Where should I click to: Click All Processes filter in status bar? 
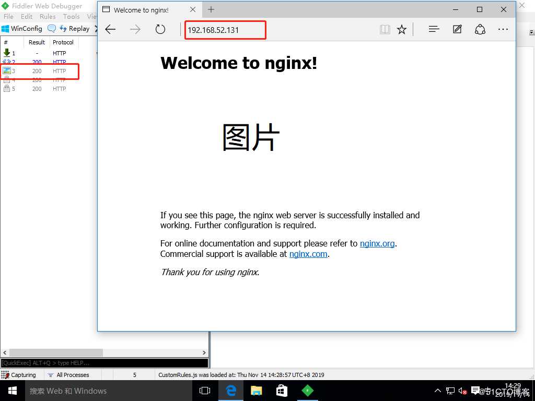pos(68,375)
